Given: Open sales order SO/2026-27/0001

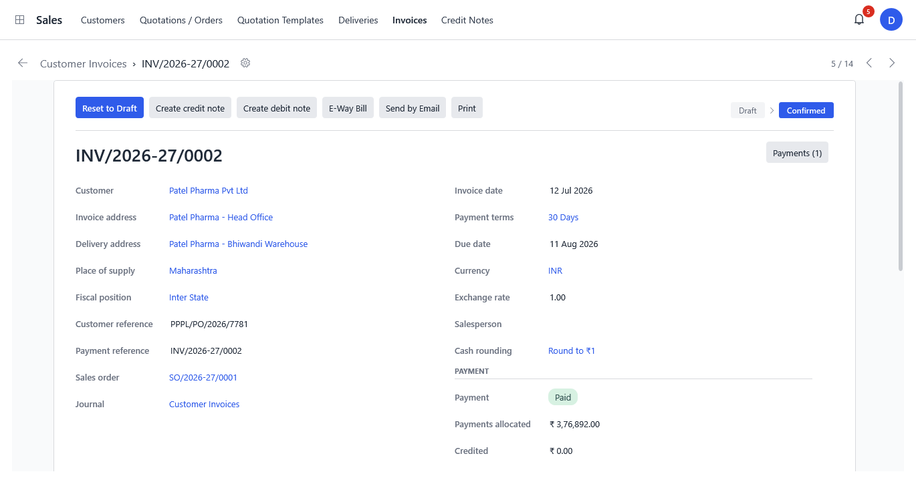Looking at the screenshot, I should (x=203, y=378).
